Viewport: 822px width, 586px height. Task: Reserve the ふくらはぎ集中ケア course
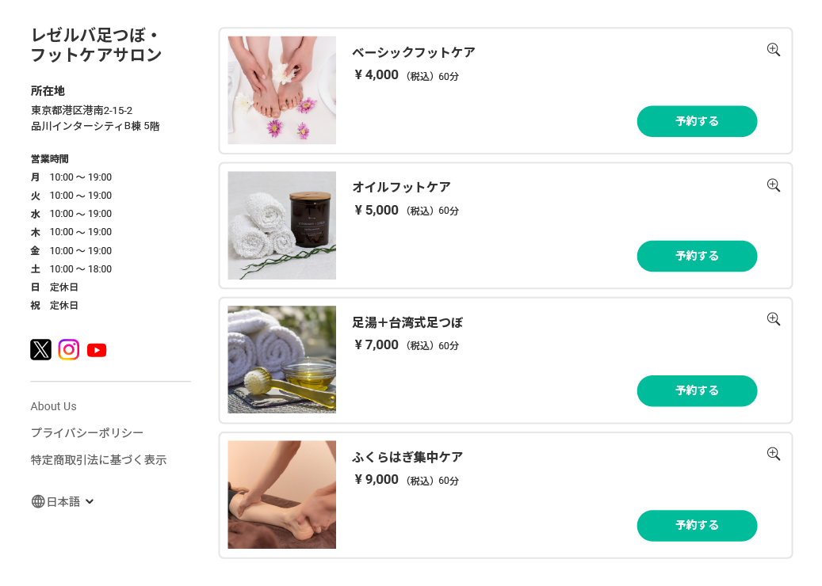(x=697, y=526)
